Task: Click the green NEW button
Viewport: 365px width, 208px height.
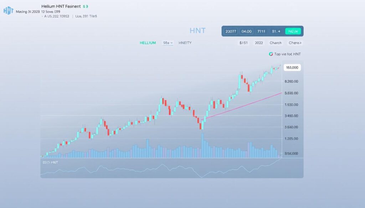Action: point(293,31)
